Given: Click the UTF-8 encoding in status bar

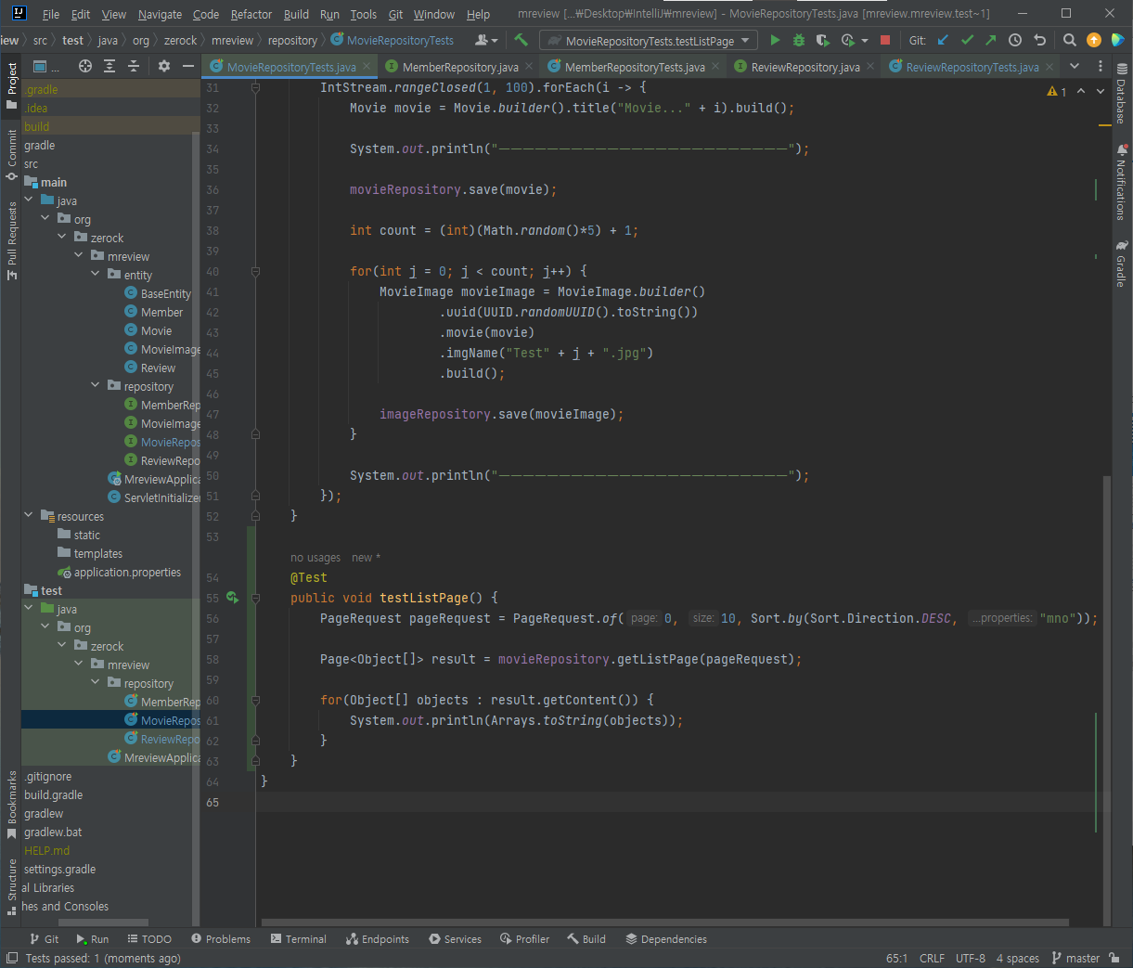Looking at the screenshot, I should click(x=970, y=958).
